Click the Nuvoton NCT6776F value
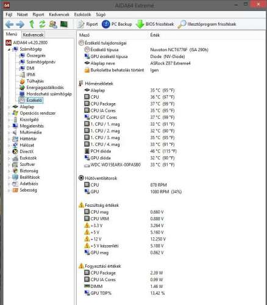 (x=179, y=50)
